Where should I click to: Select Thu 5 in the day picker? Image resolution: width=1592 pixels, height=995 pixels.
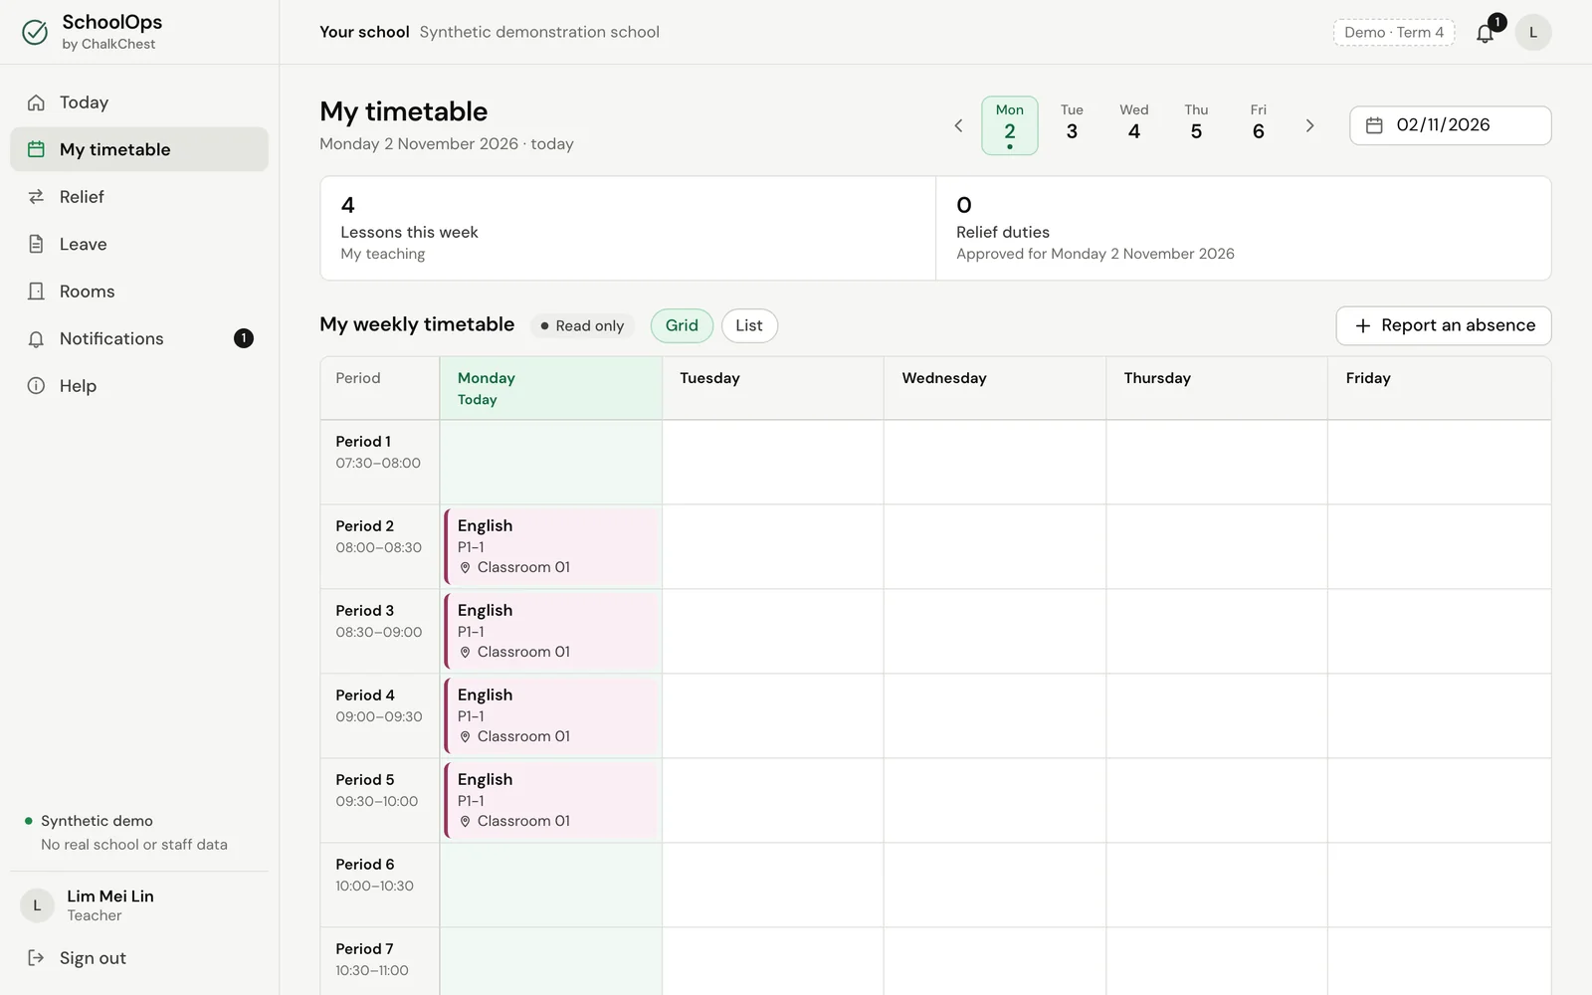[x=1196, y=125]
